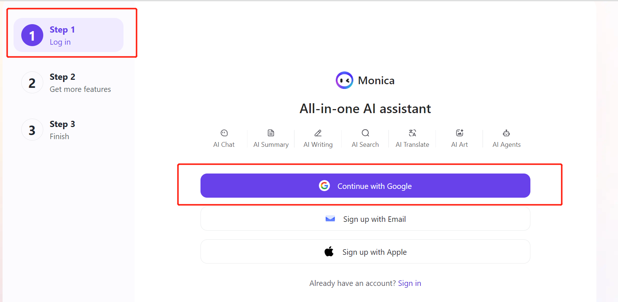Screen dimensions: 618x302
Task: Click the step number 2 circle
Action: (x=32, y=83)
